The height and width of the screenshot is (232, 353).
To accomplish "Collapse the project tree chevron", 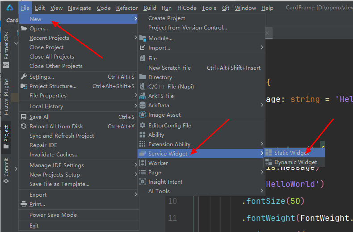I will pyautogui.click(x=16, y=43).
